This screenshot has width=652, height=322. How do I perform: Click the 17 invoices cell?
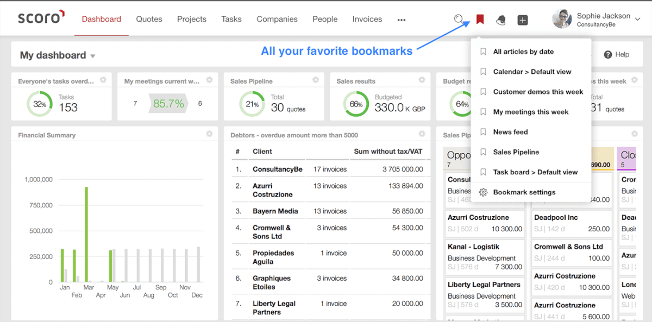tap(330, 169)
